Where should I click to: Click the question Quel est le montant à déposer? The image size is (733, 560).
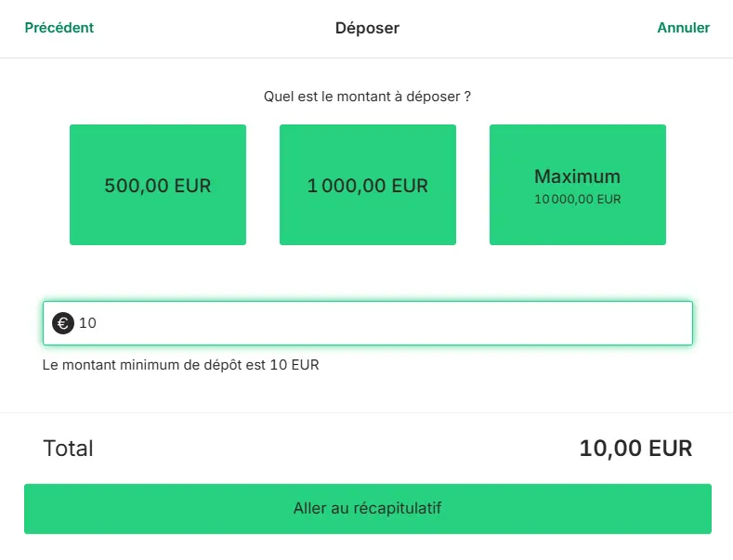pyautogui.click(x=368, y=97)
